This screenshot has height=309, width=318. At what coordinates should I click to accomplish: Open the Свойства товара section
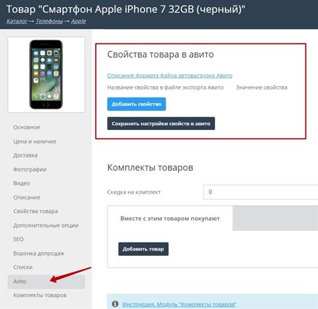(x=35, y=212)
